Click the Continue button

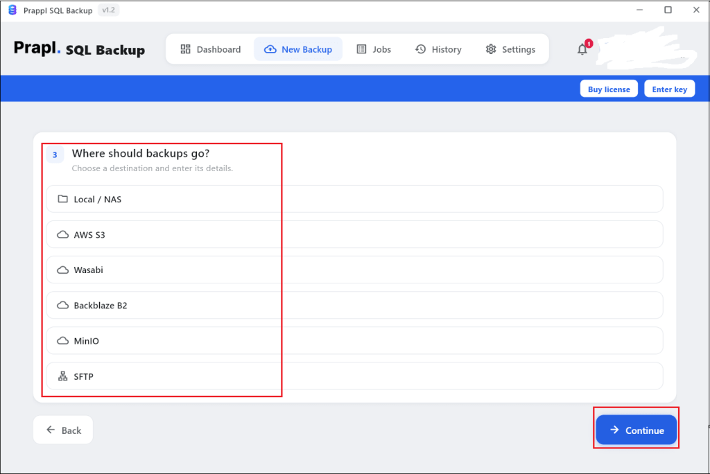click(637, 430)
